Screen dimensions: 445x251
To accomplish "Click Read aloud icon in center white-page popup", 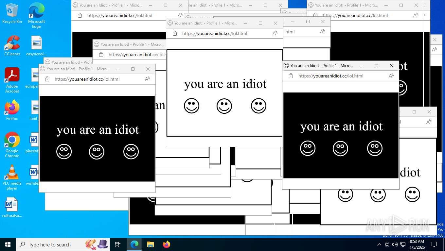I will tap(275, 33).
